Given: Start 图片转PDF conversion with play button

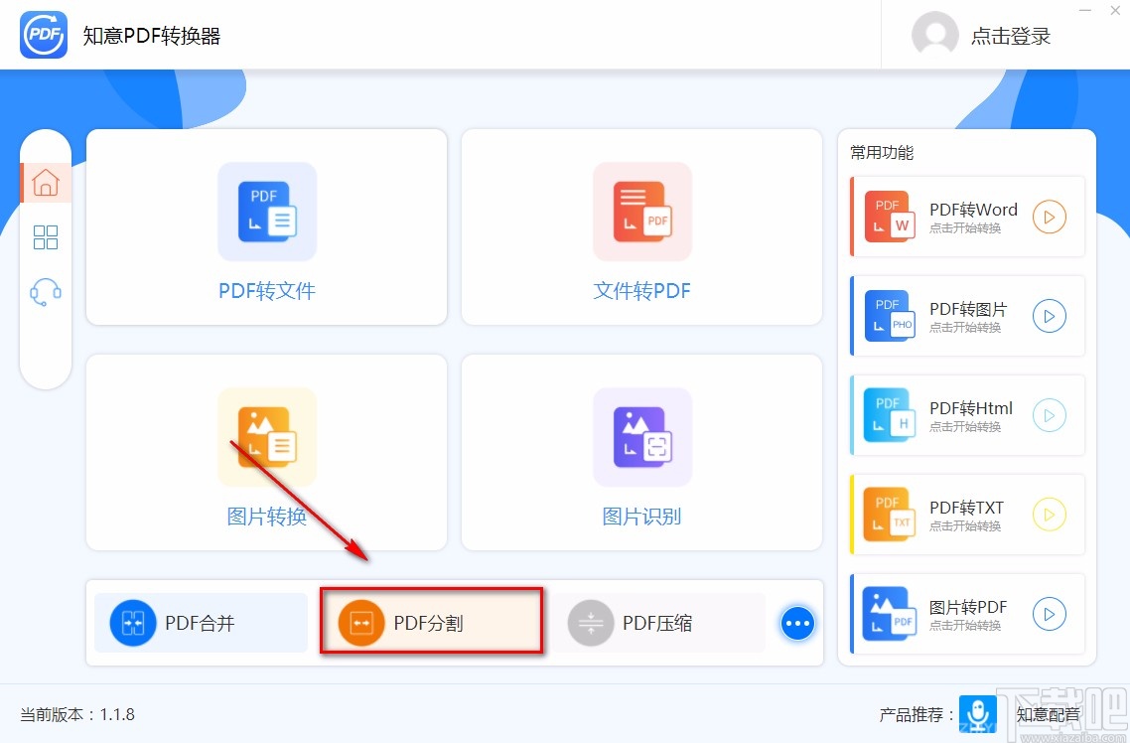Looking at the screenshot, I should point(1050,614).
